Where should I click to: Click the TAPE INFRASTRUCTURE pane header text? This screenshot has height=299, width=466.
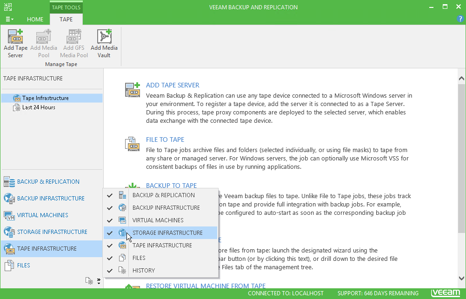pyautogui.click(x=33, y=79)
